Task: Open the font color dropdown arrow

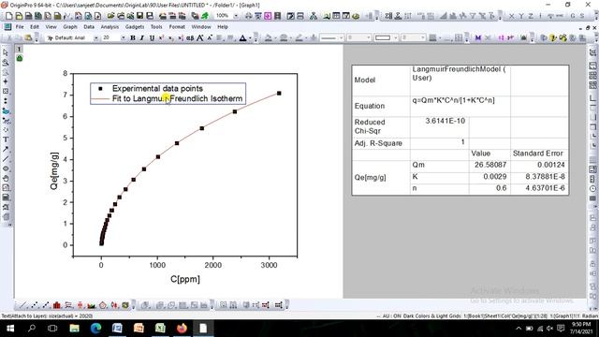Action: pos(250,37)
